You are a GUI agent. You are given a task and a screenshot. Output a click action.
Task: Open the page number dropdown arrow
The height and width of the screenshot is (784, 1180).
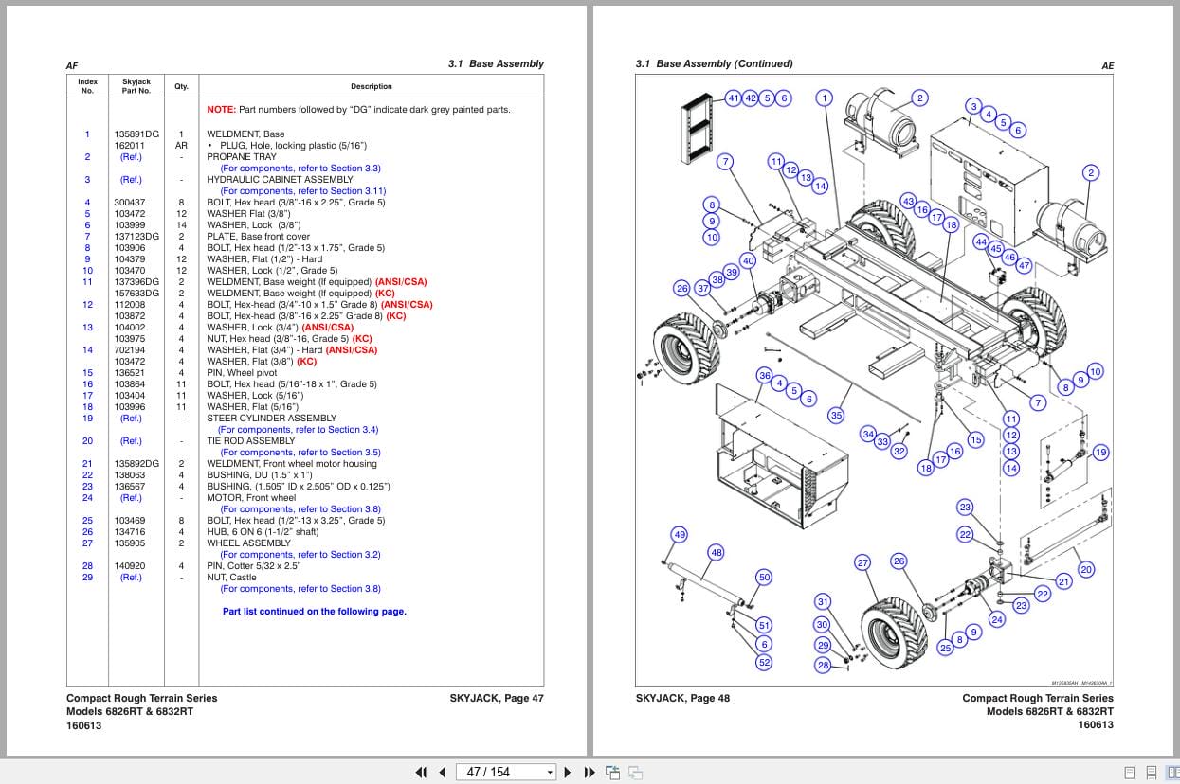click(x=550, y=773)
